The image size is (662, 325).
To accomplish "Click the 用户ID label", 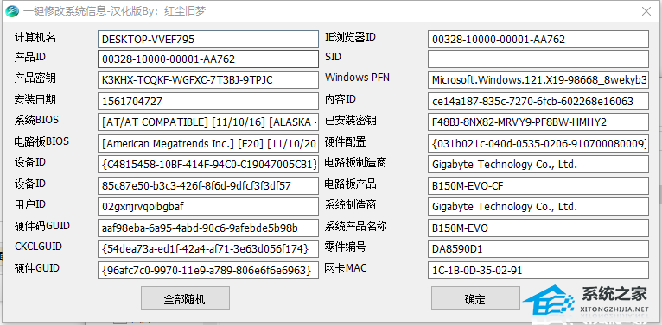I will click(x=29, y=204).
